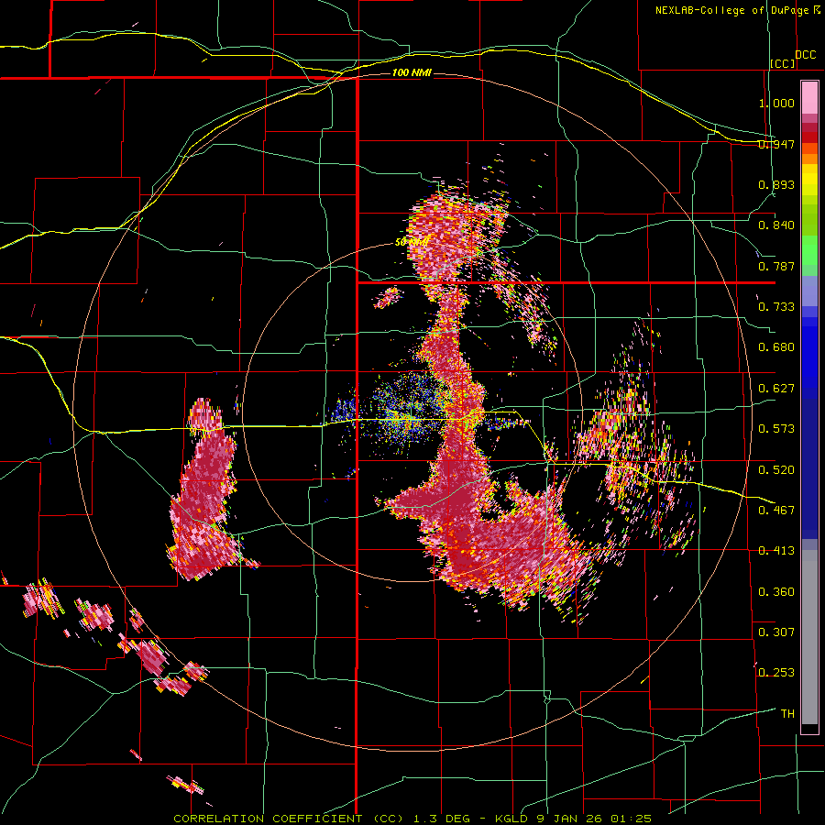Click the 0.253 scale value
Image resolution: width=825 pixels, height=825 pixels.
[776, 673]
